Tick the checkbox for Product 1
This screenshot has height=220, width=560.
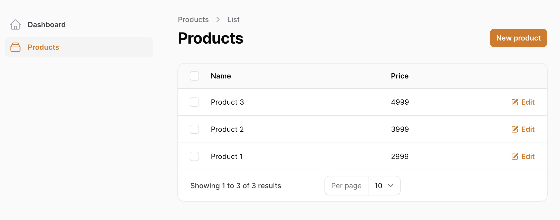[194, 156]
